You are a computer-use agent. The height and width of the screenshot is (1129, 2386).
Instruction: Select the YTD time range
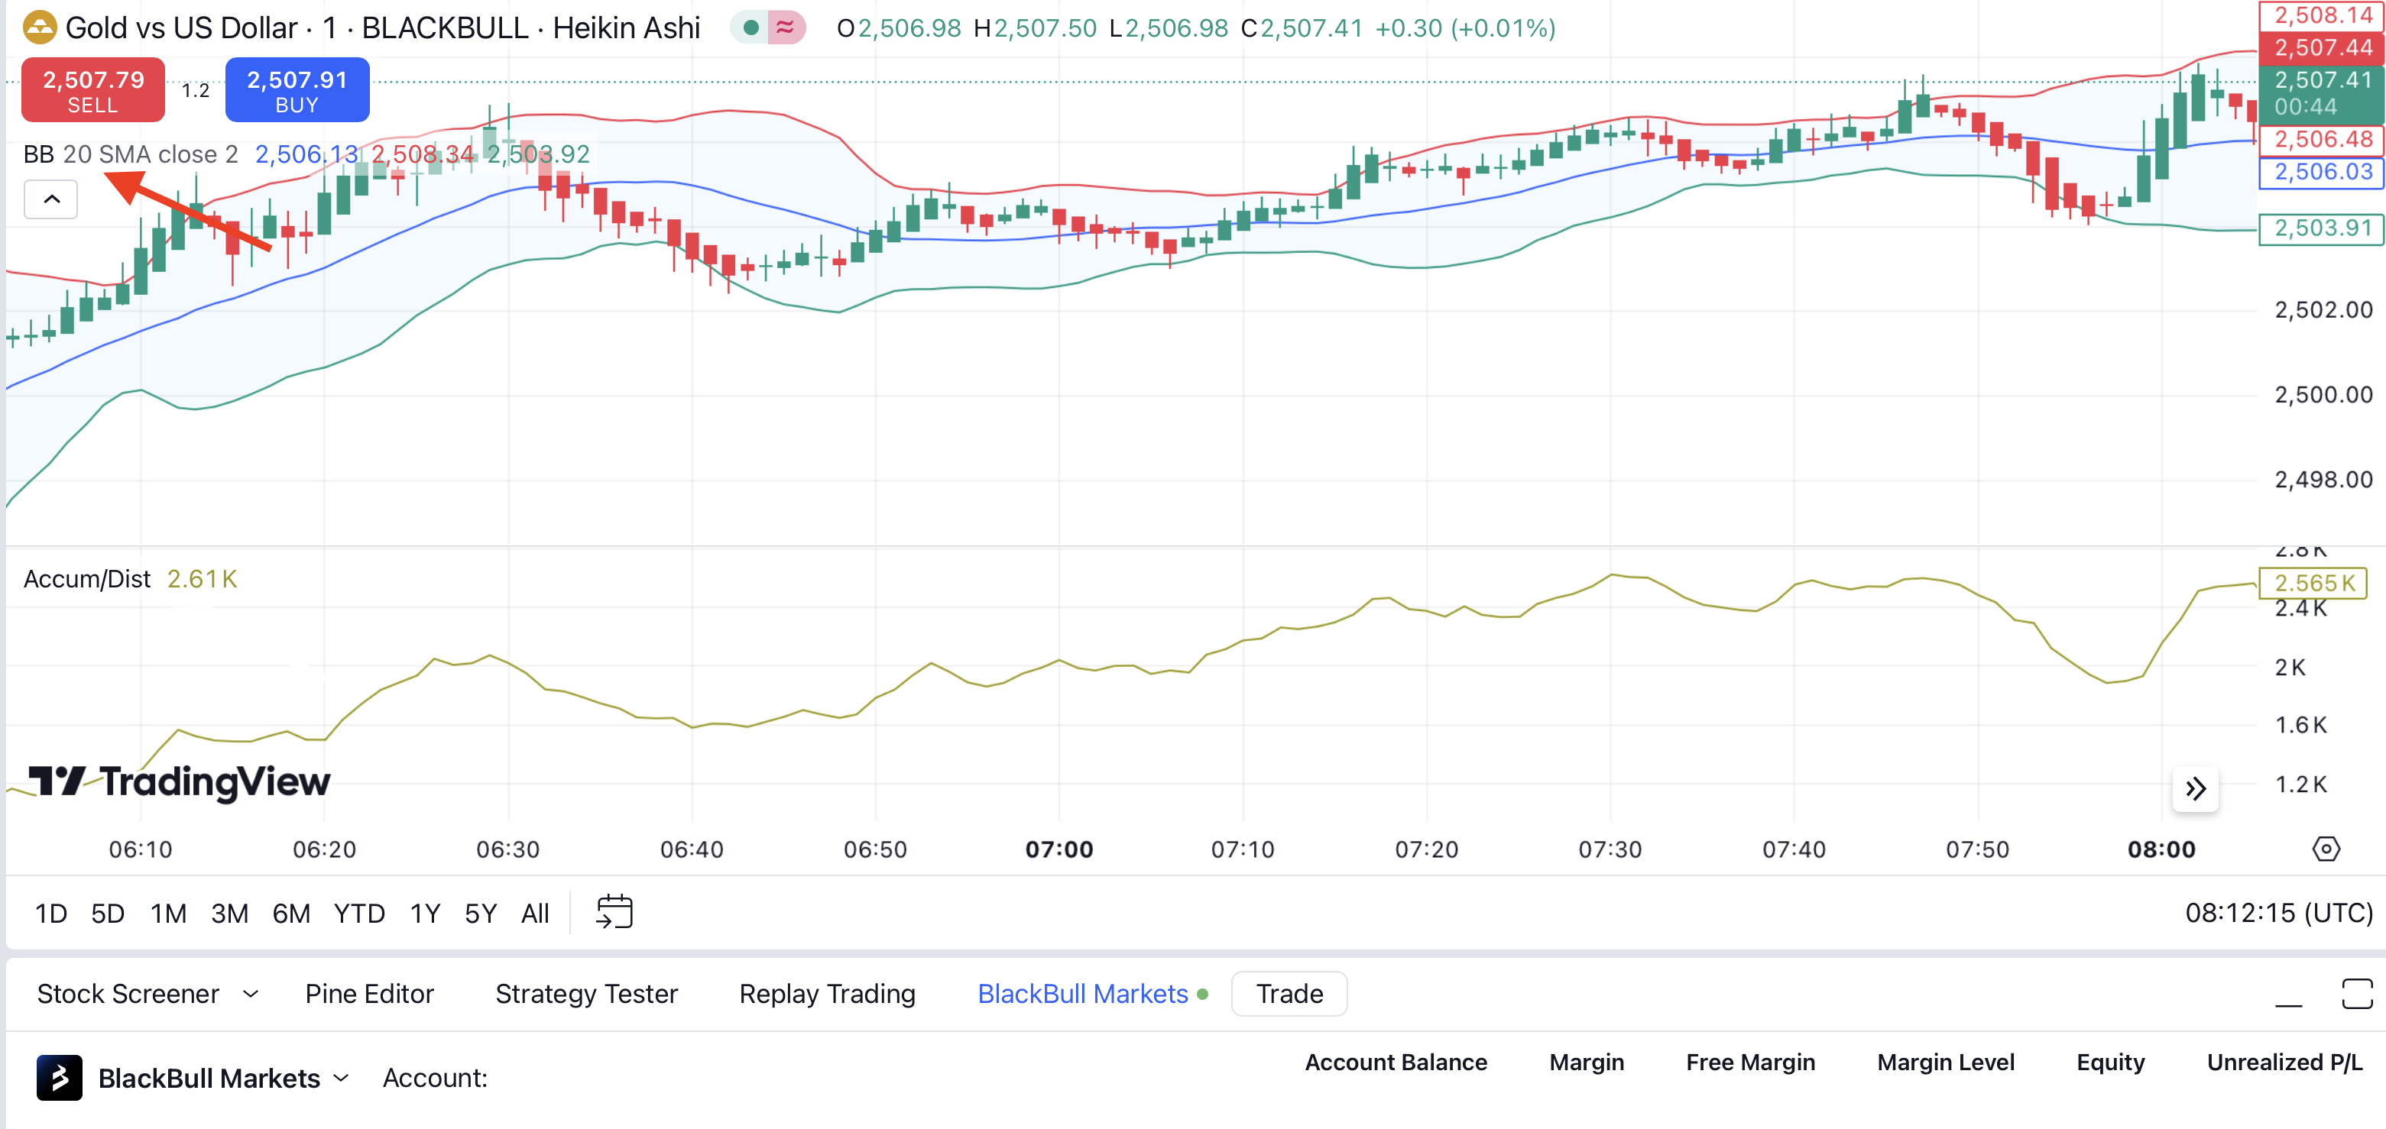click(x=359, y=914)
